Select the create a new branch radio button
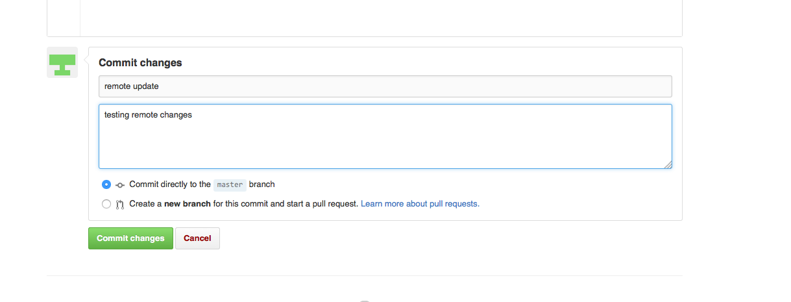Viewport: 791px width, 302px height. point(106,204)
